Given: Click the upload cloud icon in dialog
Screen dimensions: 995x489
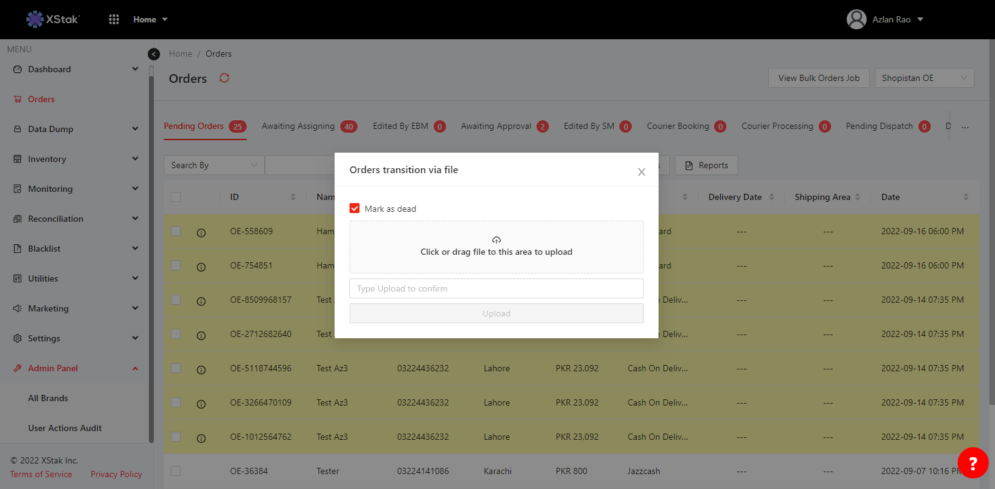Looking at the screenshot, I should [x=496, y=240].
